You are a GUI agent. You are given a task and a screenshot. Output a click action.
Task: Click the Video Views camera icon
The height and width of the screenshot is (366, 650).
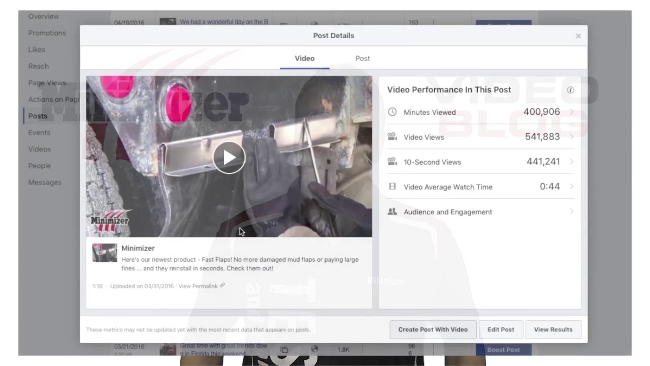pyautogui.click(x=392, y=137)
